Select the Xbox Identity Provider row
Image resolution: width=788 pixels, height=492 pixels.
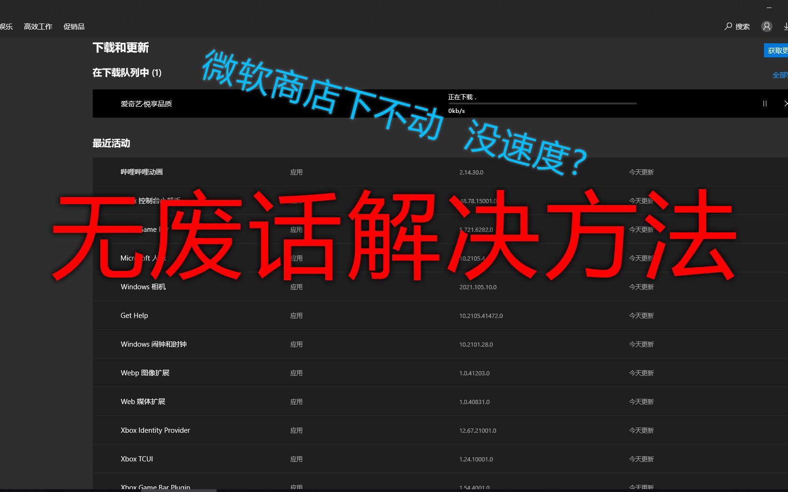[x=155, y=430]
